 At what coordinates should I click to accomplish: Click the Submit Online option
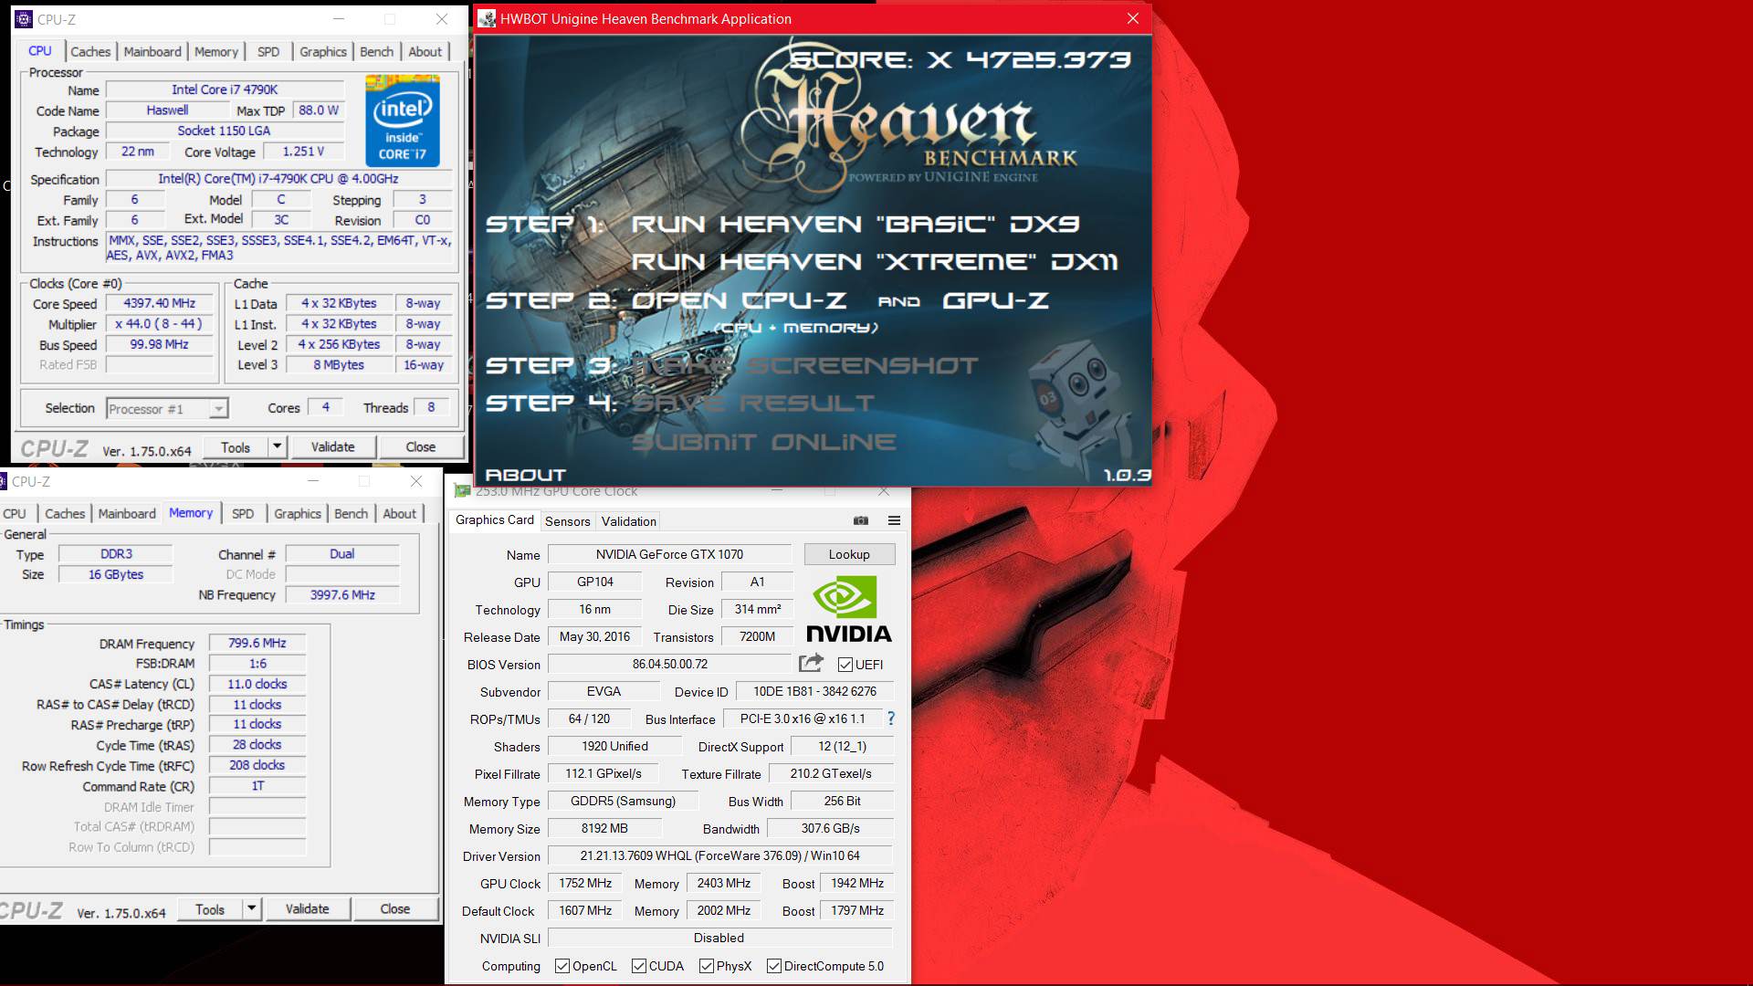click(x=764, y=442)
